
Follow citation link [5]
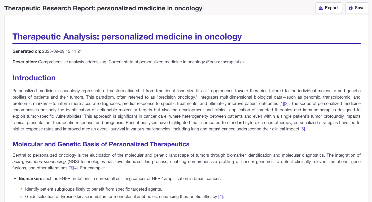click(x=303, y=129)
